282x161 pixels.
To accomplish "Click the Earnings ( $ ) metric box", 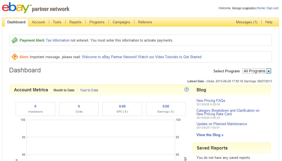I will [x=166, y=109].
